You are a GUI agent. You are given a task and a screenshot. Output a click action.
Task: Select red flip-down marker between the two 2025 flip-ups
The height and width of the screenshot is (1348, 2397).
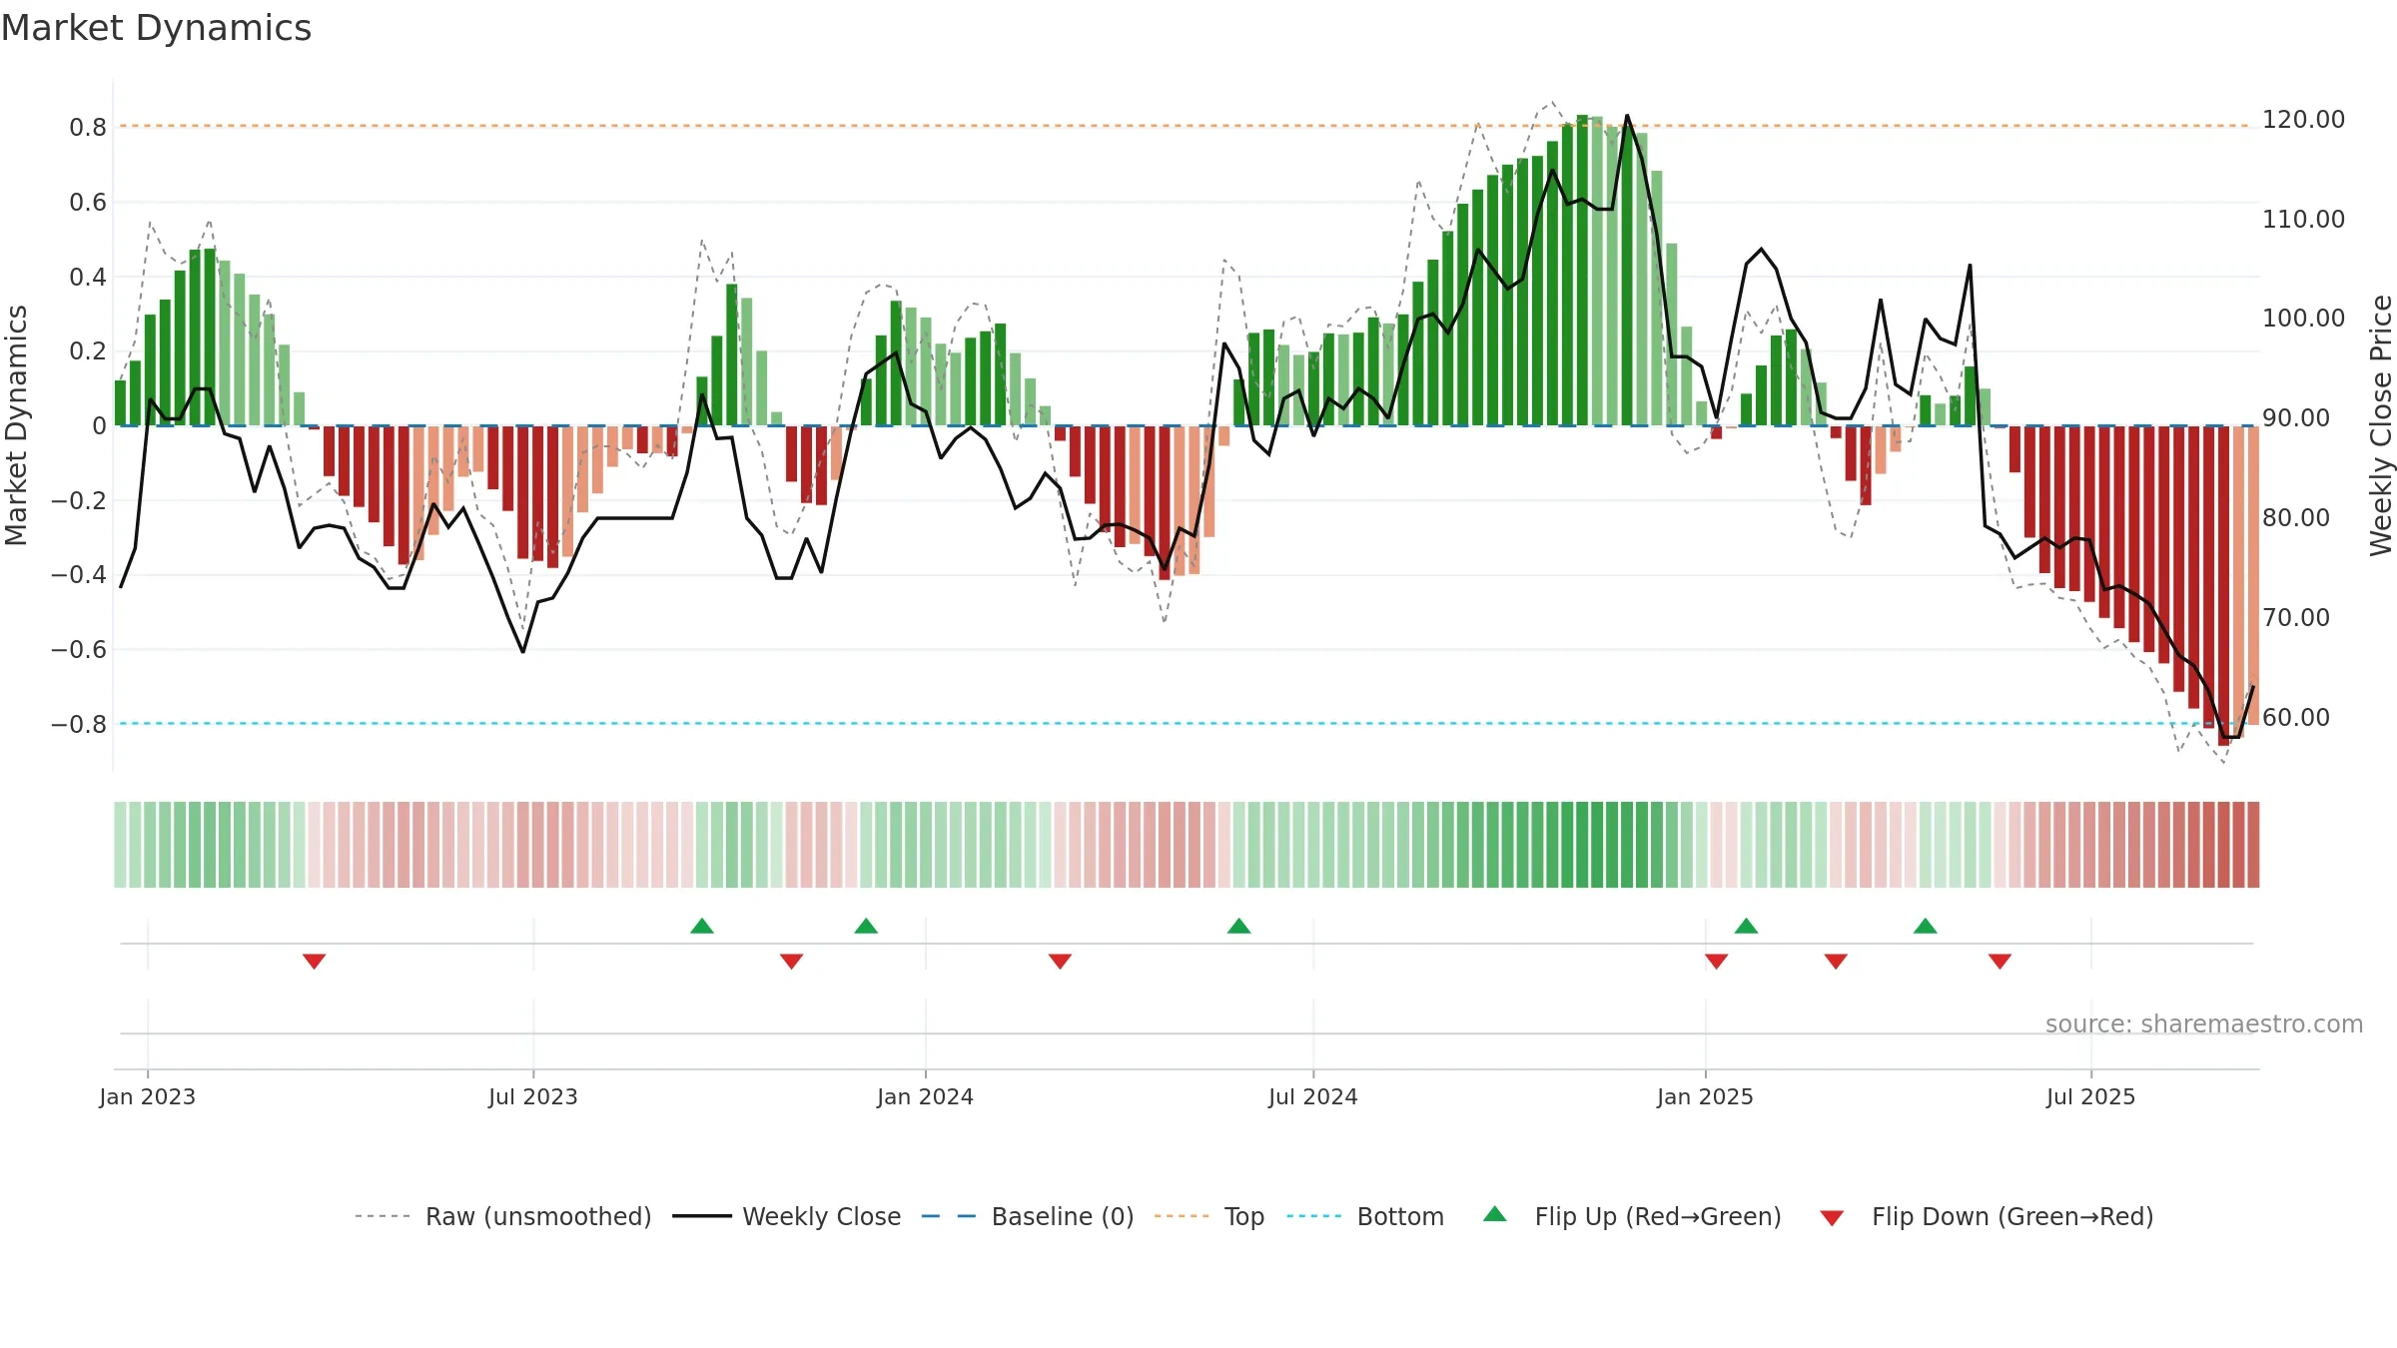click(x=1836, y=961)
